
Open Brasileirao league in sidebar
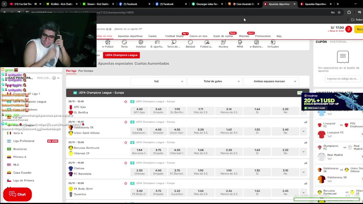point(20,149)
